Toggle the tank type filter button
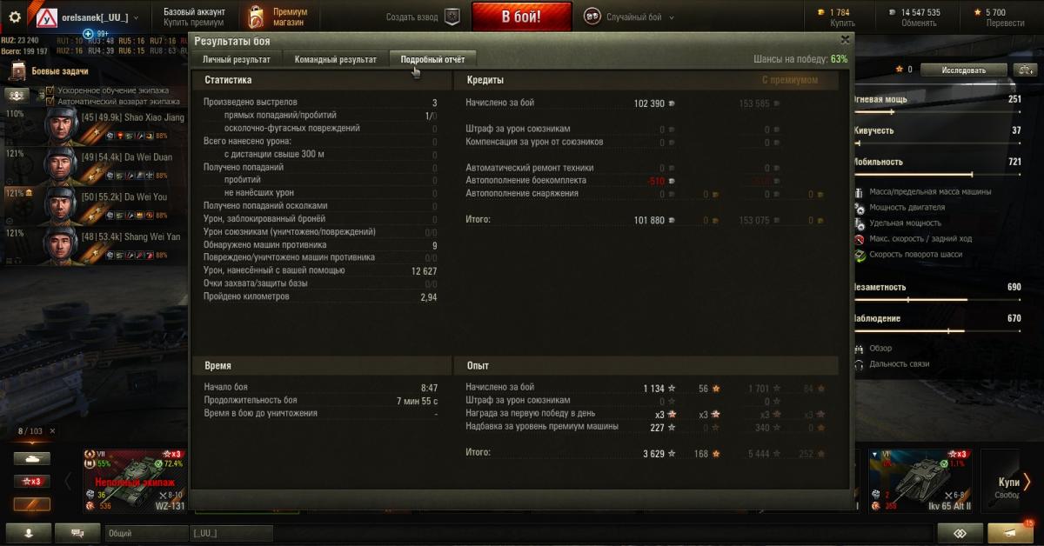This screenshot has height=546, width=1044. pos(31,458)
